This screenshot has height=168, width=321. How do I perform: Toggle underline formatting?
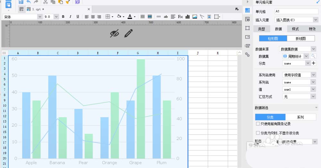78,17
